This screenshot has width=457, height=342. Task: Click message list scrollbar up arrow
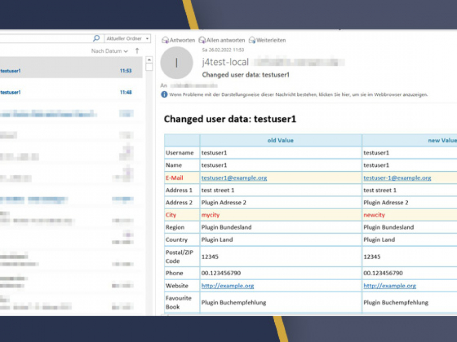[x=149, y=60]
